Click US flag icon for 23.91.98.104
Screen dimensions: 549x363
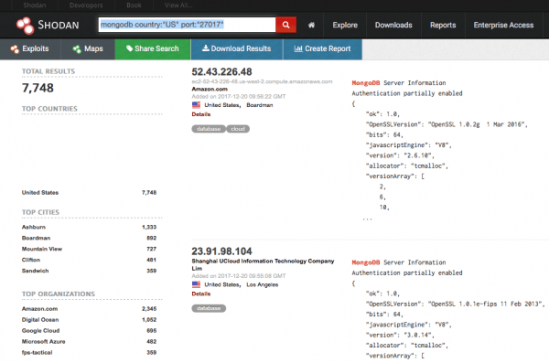pos(196,284)
